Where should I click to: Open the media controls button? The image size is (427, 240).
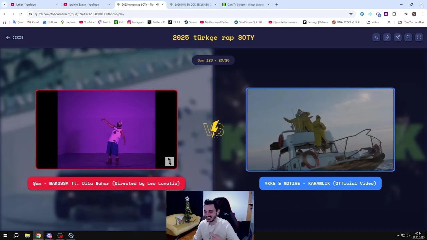tap(406, 14)
